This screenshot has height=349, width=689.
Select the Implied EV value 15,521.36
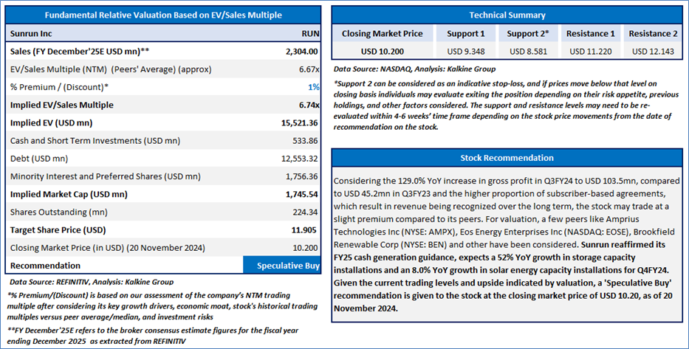pyautogui.click(x=300, y=123)
